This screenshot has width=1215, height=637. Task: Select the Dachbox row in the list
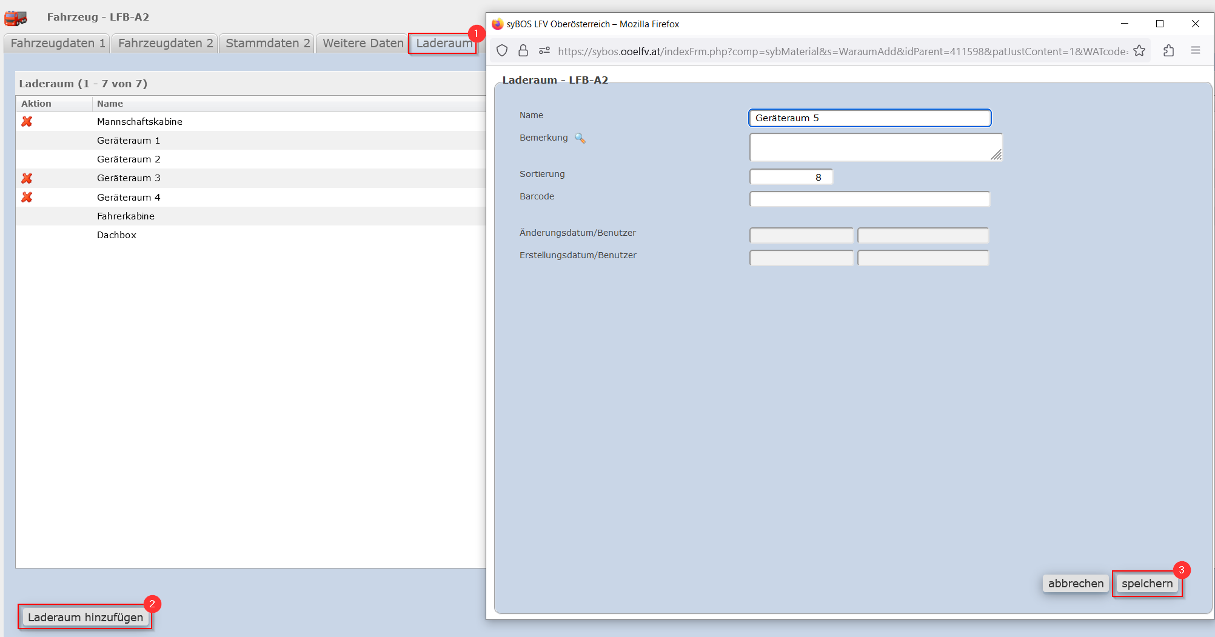[250, 235]
